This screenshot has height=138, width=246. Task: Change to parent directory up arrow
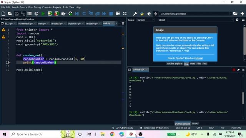242,14
